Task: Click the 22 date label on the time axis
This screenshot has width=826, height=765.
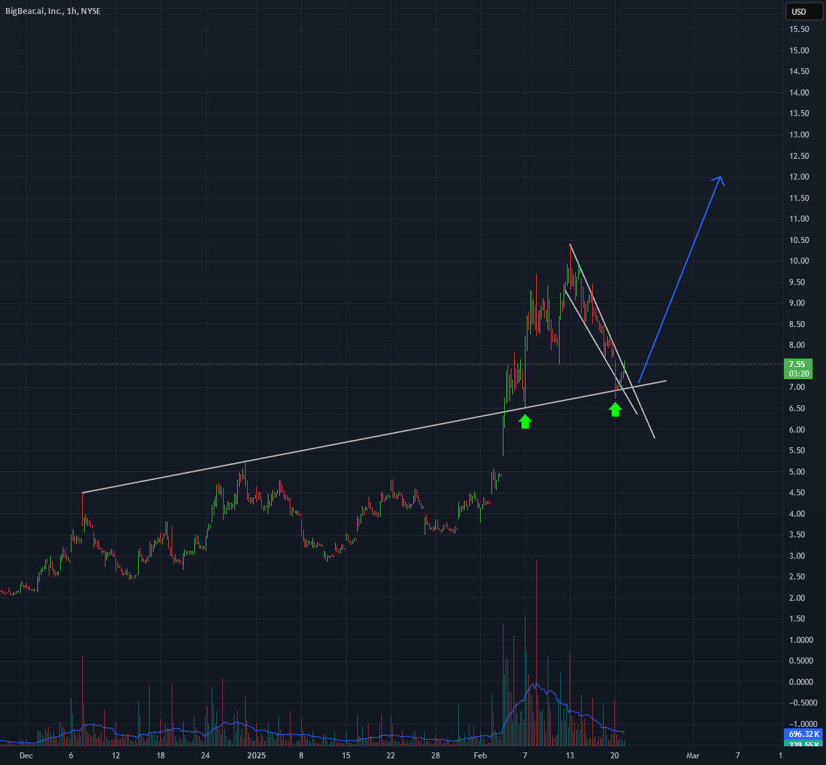Action: [x=391, y=756]
